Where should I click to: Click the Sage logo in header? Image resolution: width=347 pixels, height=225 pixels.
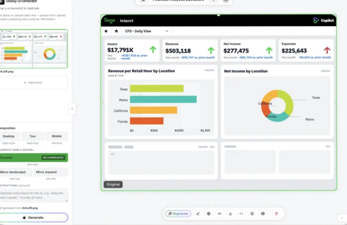click(x=109, y=21)
